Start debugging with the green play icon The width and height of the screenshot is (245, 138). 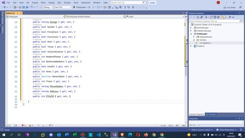coord(74,7)
